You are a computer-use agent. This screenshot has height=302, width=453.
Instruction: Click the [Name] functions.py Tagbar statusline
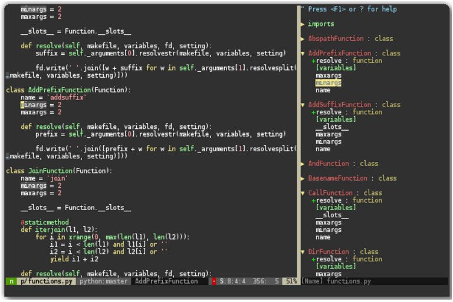pyautogui.click(x=336, y=281)
